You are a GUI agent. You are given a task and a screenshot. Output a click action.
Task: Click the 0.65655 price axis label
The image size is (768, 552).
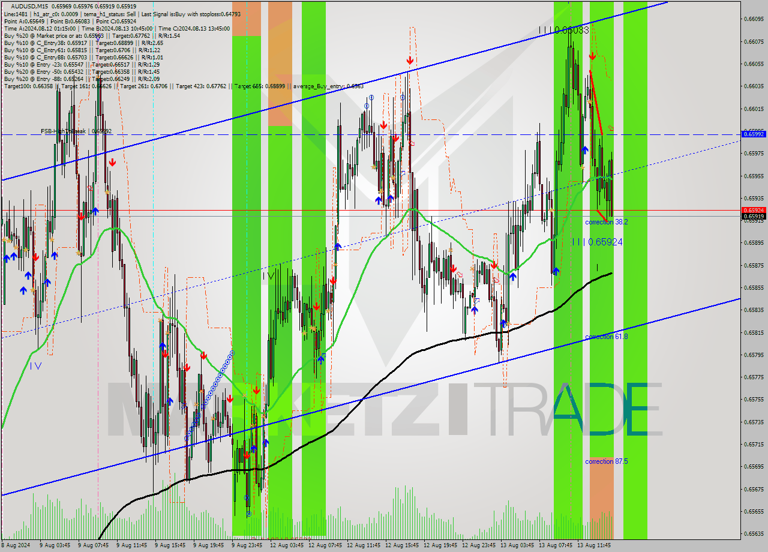pos(754,511)
